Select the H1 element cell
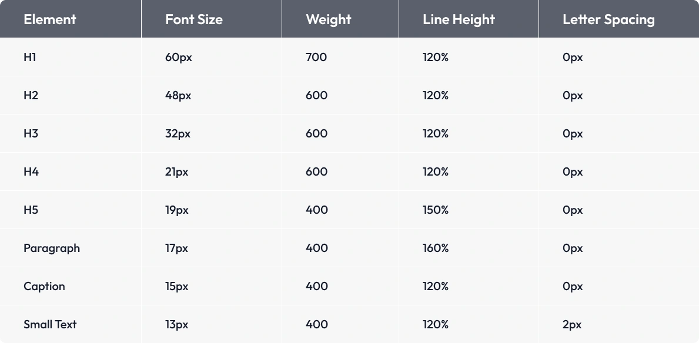The height and width of the screenshot is (343, 699). tap(30, 58)
